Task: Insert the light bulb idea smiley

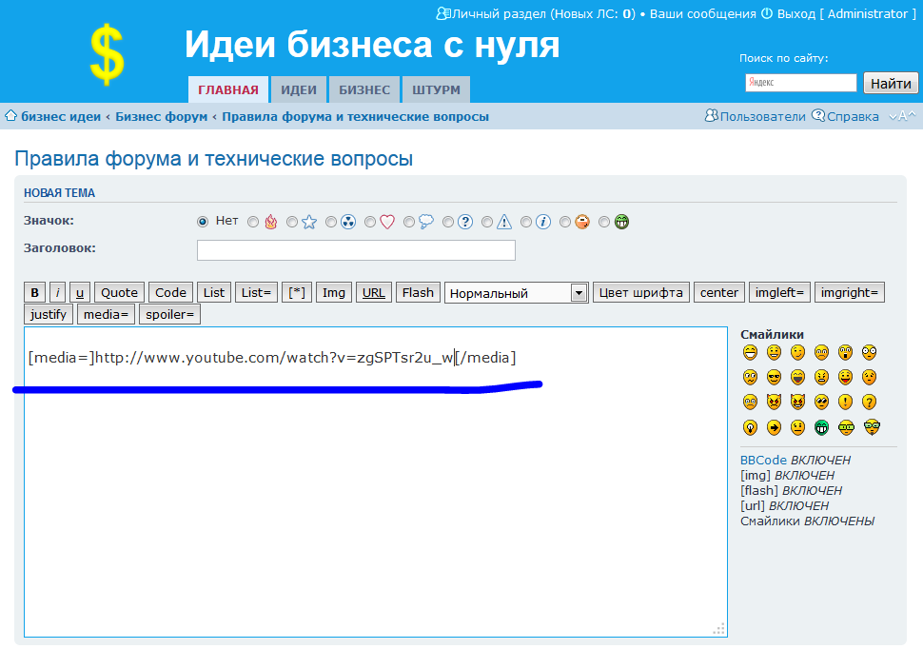Action: coord(750,427)
